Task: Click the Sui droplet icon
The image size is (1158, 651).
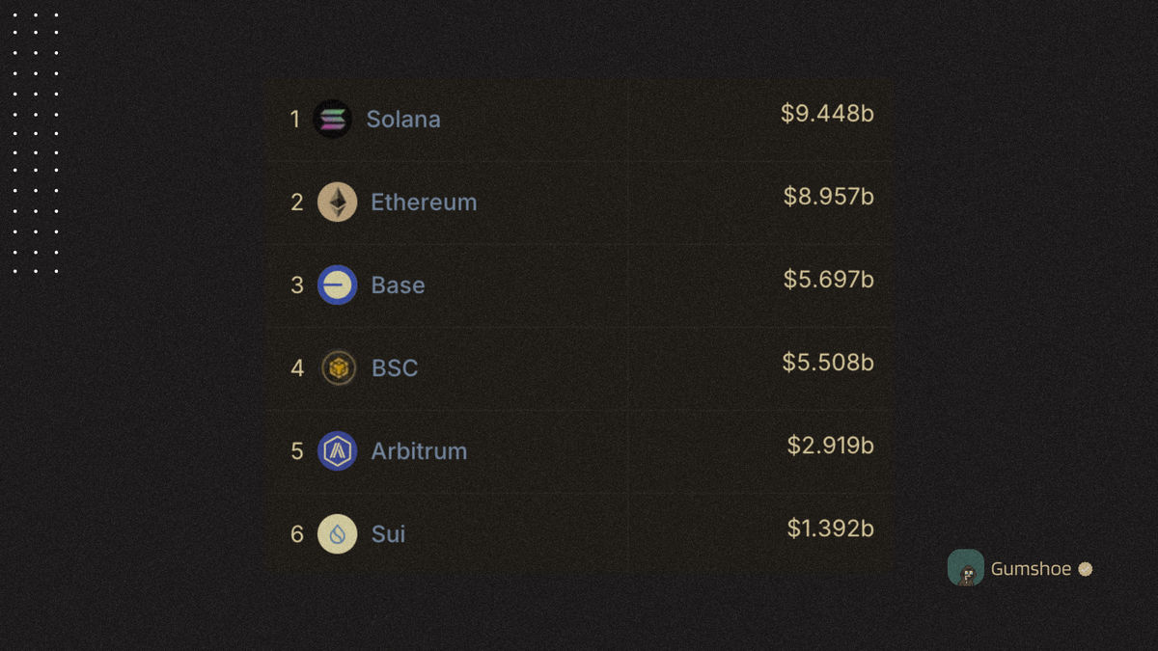Action: click(338, 534)
